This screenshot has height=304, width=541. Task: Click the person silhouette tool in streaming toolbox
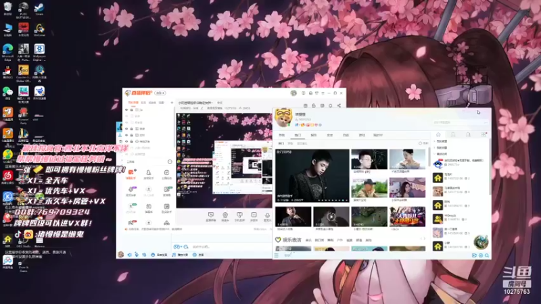click(148, 174)
